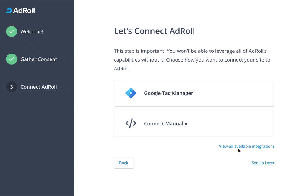Go to the Welcome! step
The image size is (286, 196).
point(32,32)
